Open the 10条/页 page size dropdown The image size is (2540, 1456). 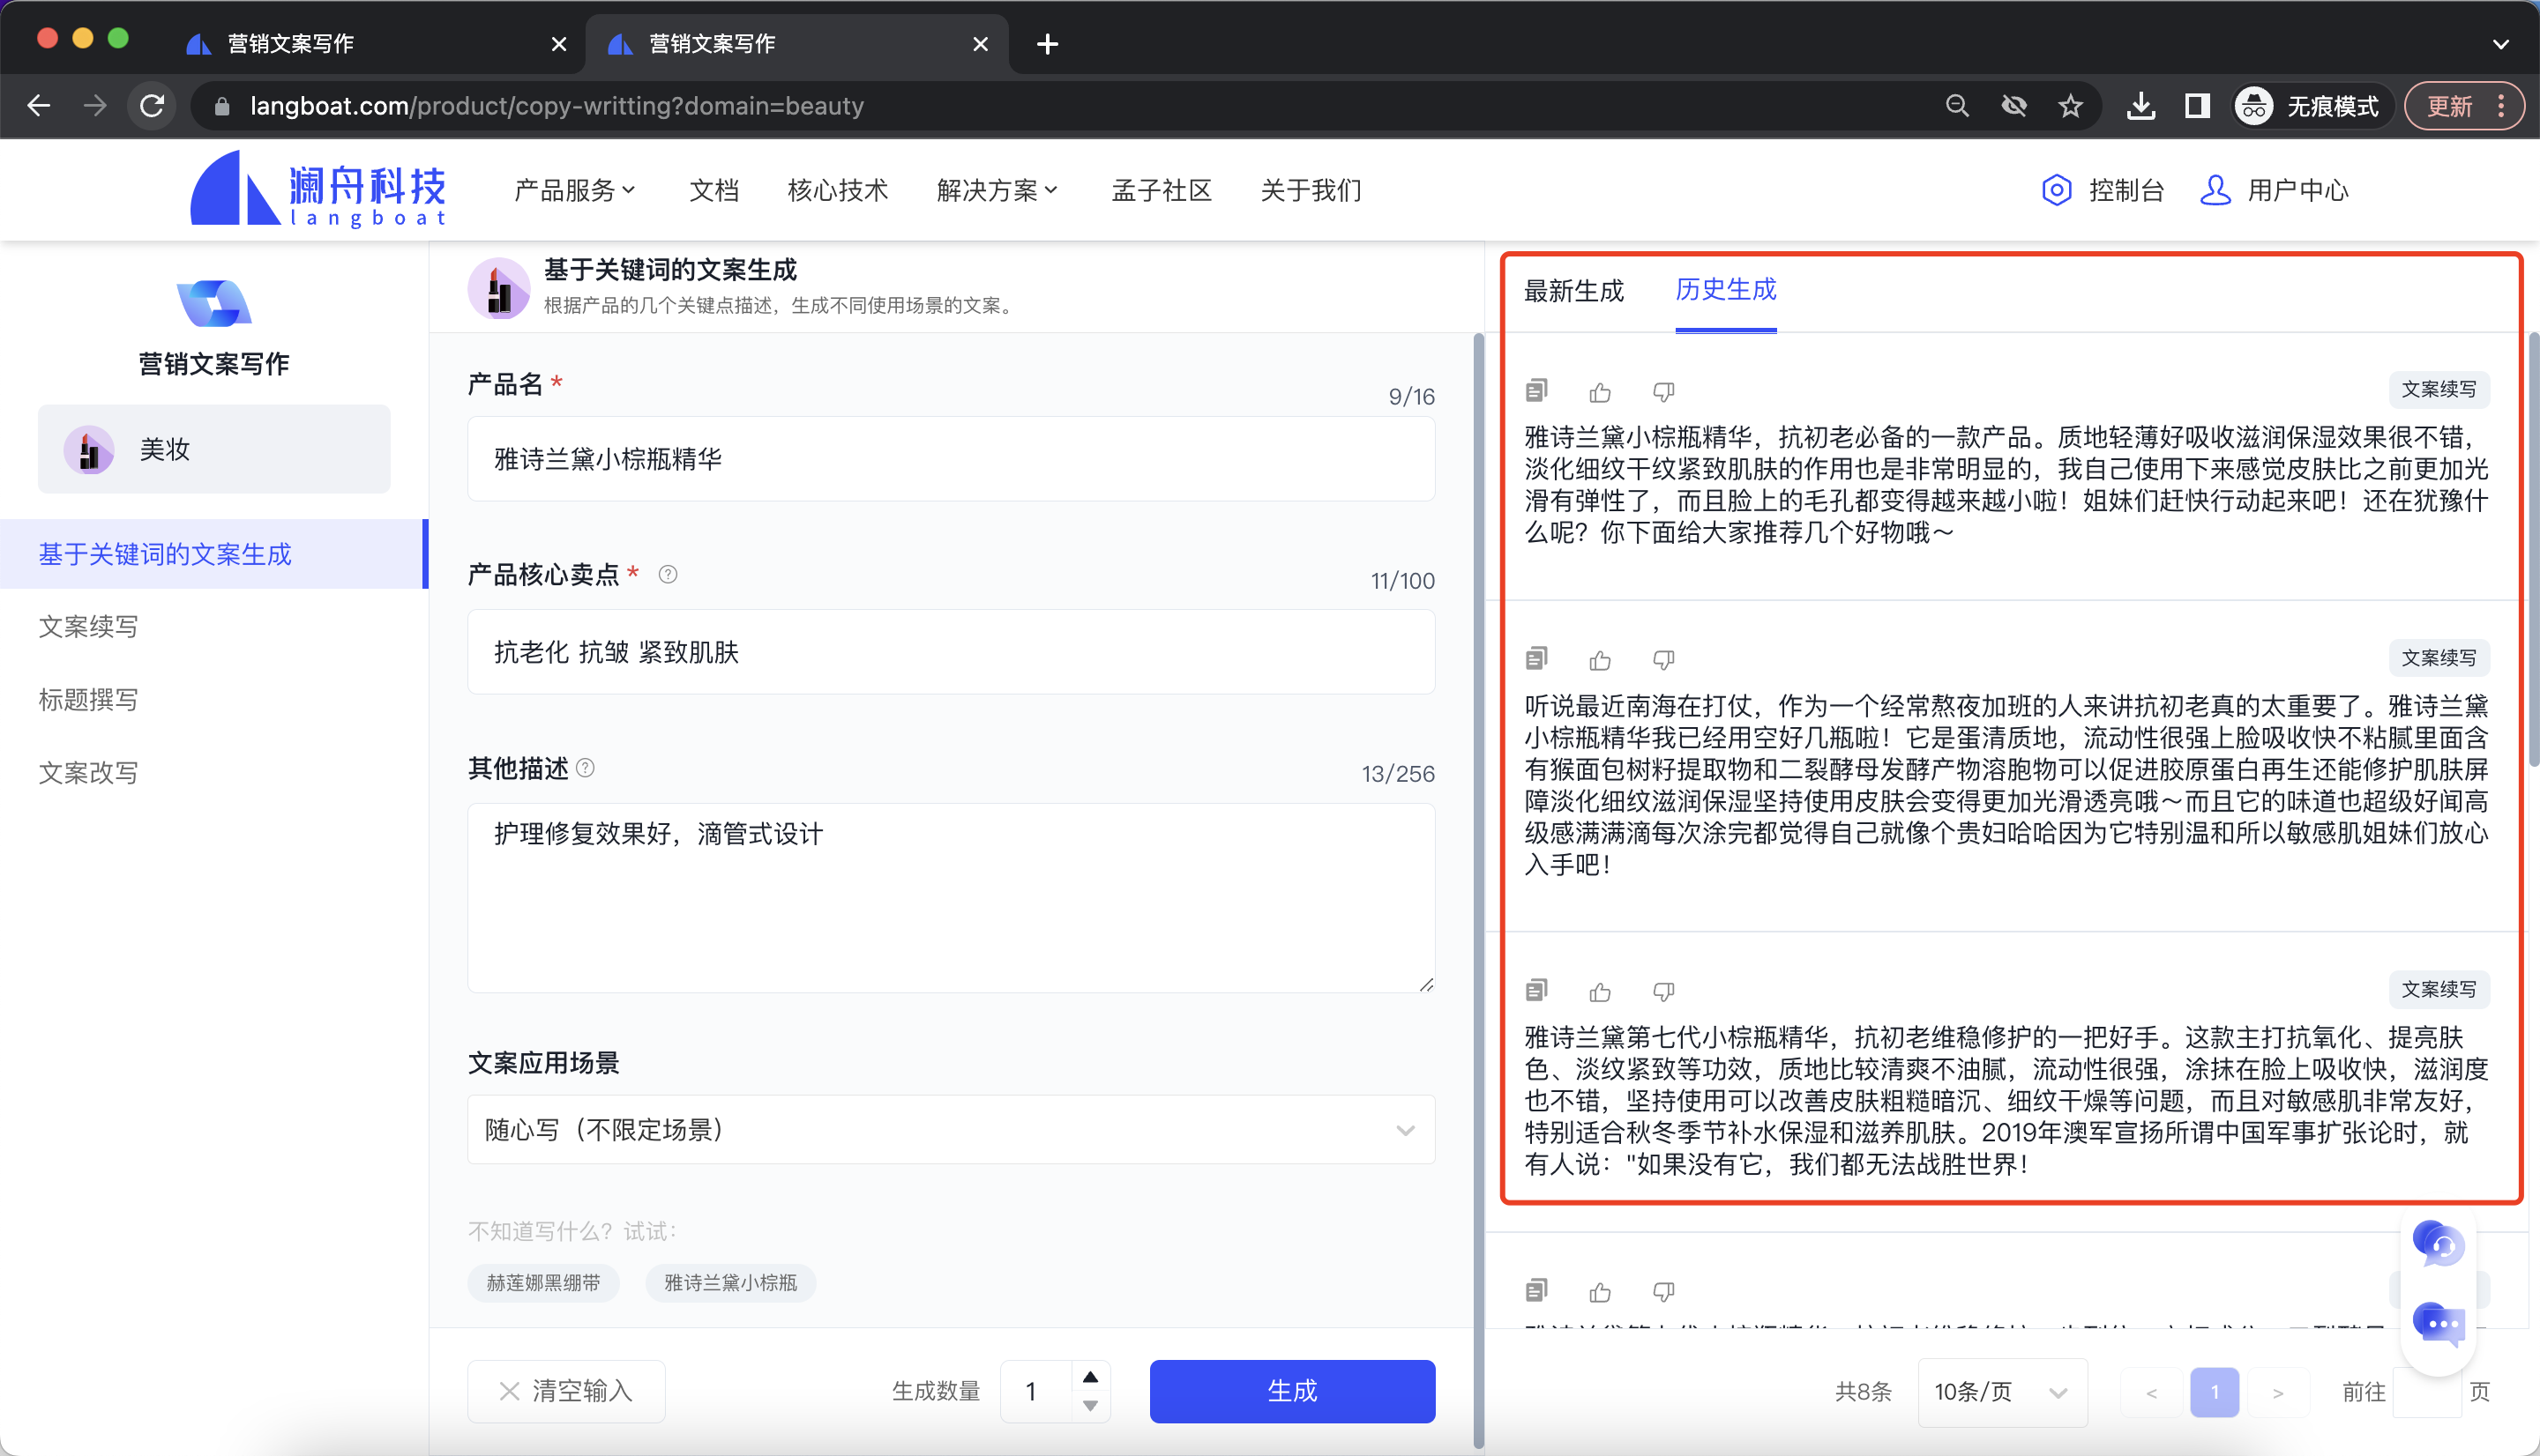click(2001, 1392)
